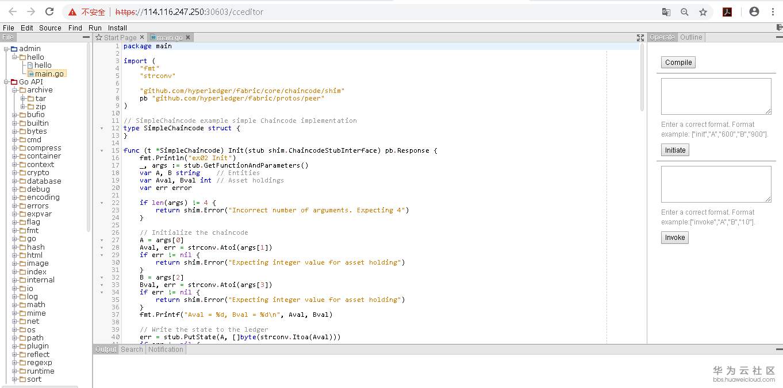Open the translate page icon in the address bar
Viewport: 783px width, 388px height.
(666, 11)
